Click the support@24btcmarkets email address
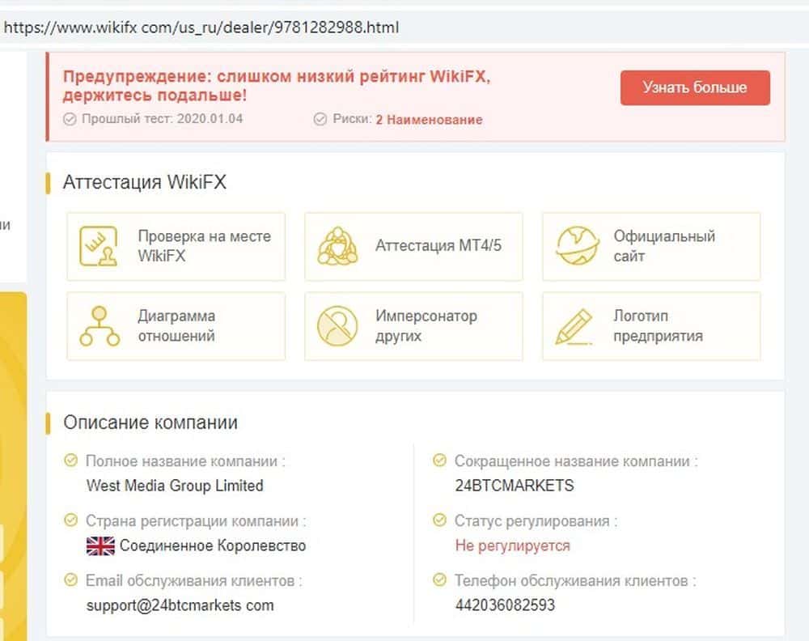The height and width of the screenshot is (641, 809). coord(180,605)
